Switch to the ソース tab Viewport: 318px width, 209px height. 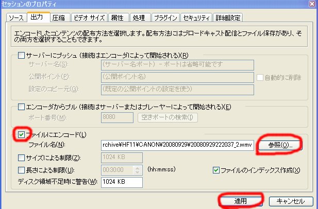point(16,18)
